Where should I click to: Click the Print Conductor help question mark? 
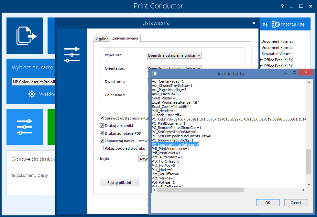pyautogui.click(x=282, y=6)
